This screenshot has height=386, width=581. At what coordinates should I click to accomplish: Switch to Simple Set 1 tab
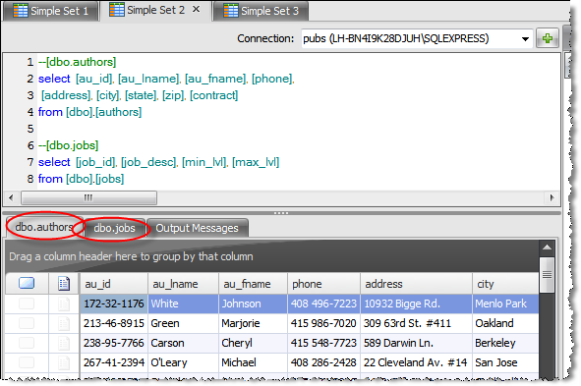tap(51, 11)
